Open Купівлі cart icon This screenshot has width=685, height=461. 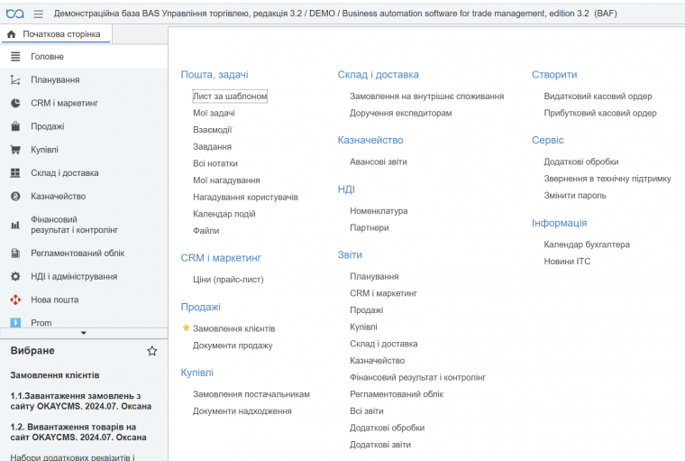pyautogui.click(x=15, y=150)
